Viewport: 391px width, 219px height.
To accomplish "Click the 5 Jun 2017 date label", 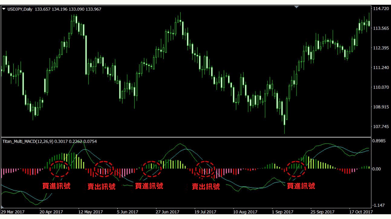I will [128, 212].
